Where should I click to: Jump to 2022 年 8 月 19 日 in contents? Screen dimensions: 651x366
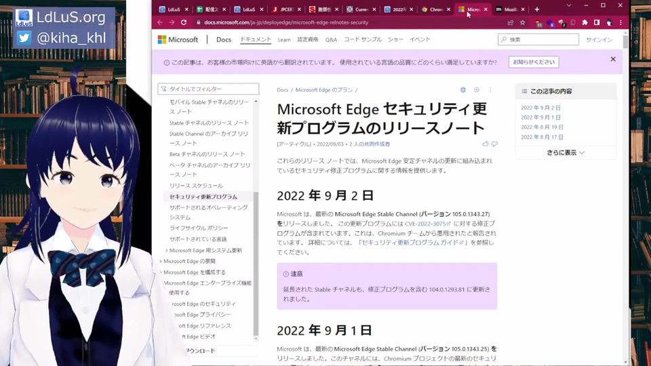[x=542, y=127]
